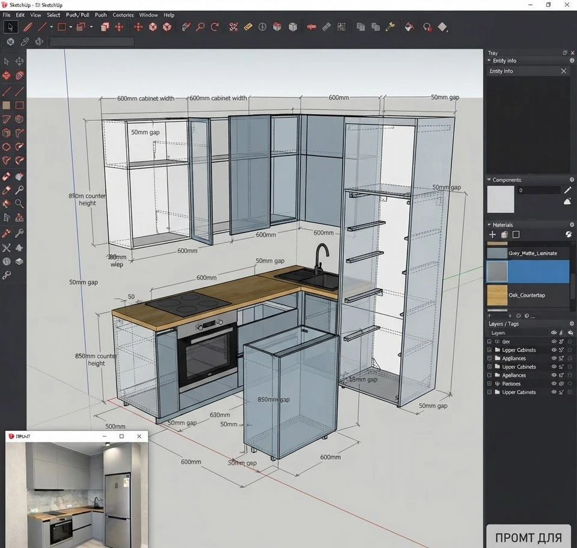The height and width of the screenshot is (548, 577).
Task: Open the Layers / Tags panel options
Action: (572, 323)
